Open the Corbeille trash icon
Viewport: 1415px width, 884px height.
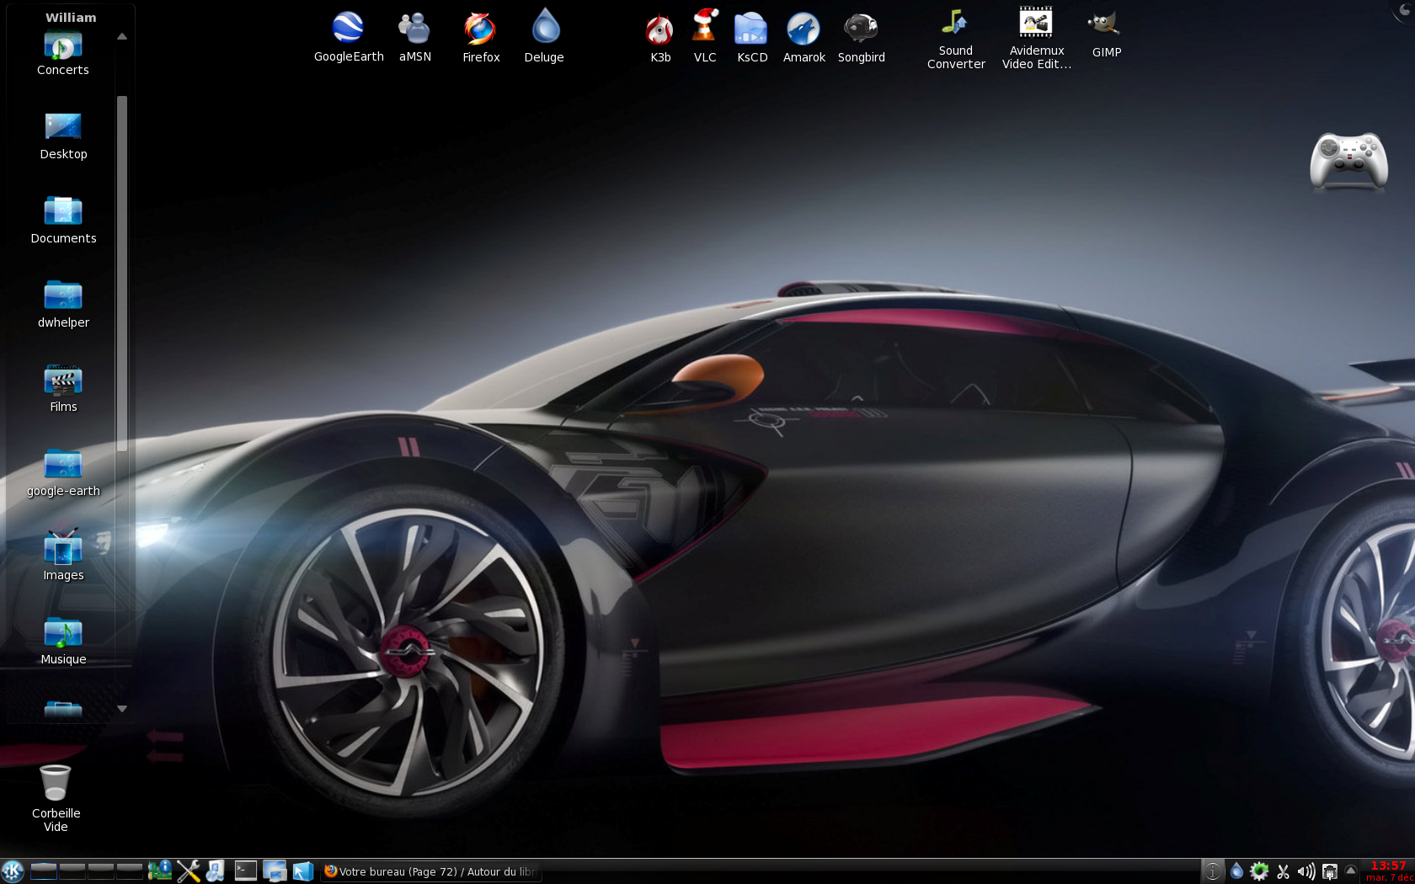pyautogui.click(x=56, y=785)
